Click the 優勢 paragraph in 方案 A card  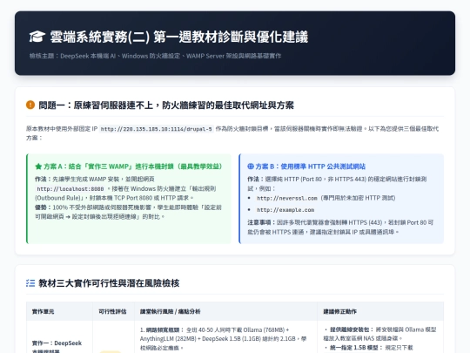point(128,212)
